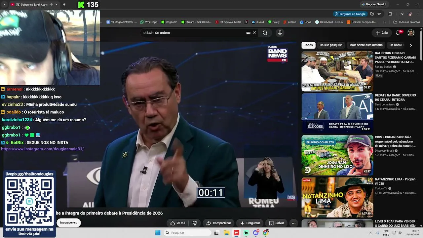Open the Stream - Kick Dashboard bookmark
The height and width of the screenshot is (238, 423).
pyautogui.click(x=196, y=22)
